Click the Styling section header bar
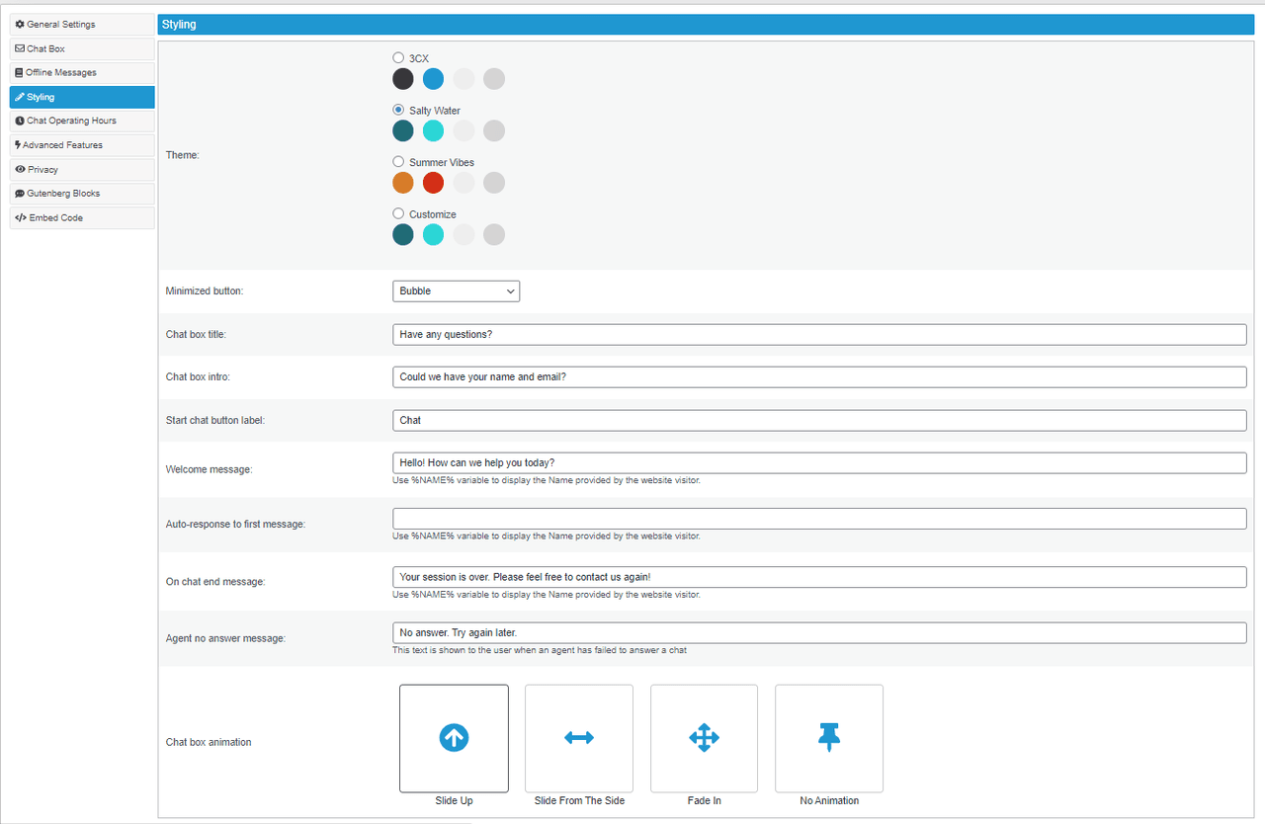1265x824 pixels. [706, 25]
